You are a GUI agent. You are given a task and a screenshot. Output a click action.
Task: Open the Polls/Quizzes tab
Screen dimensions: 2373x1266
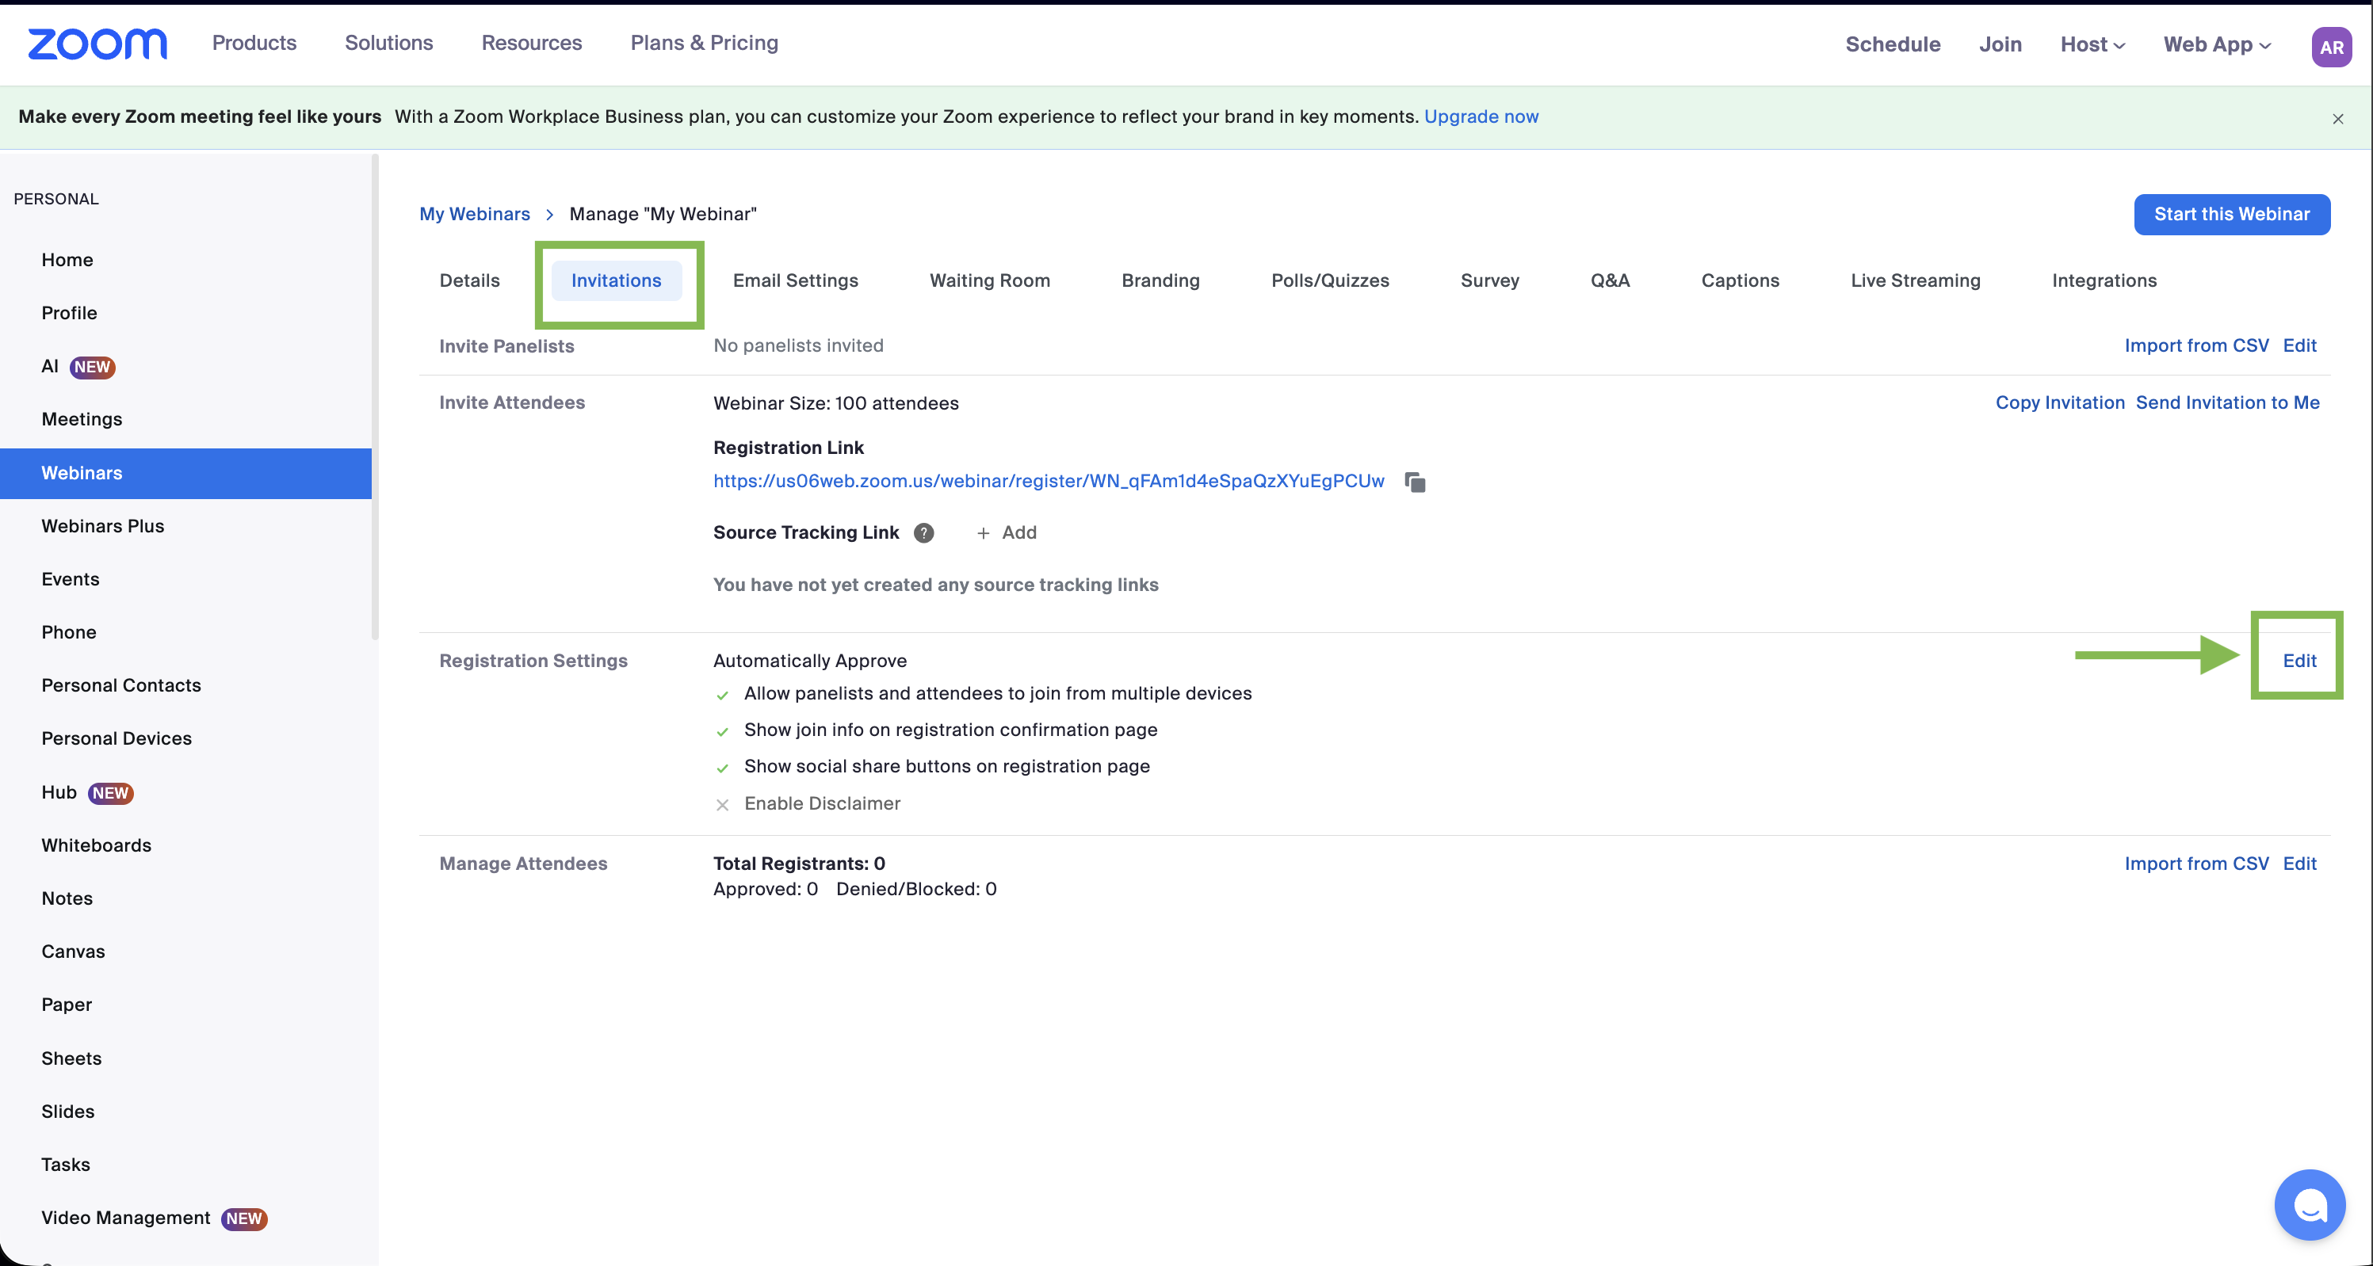tap(1330, 280)
